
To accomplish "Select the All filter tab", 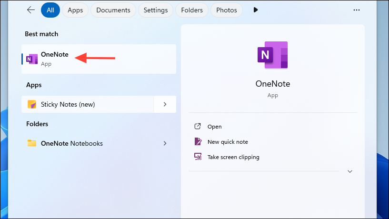I will [x=50, y=10].
